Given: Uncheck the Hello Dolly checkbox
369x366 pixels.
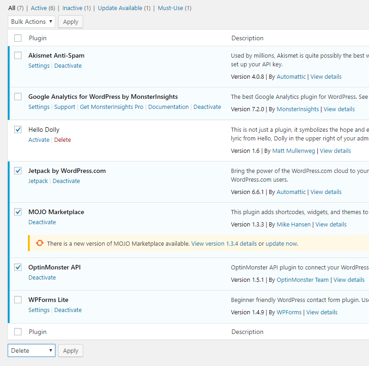Looking at the screenshot, I should pos(18,129).
